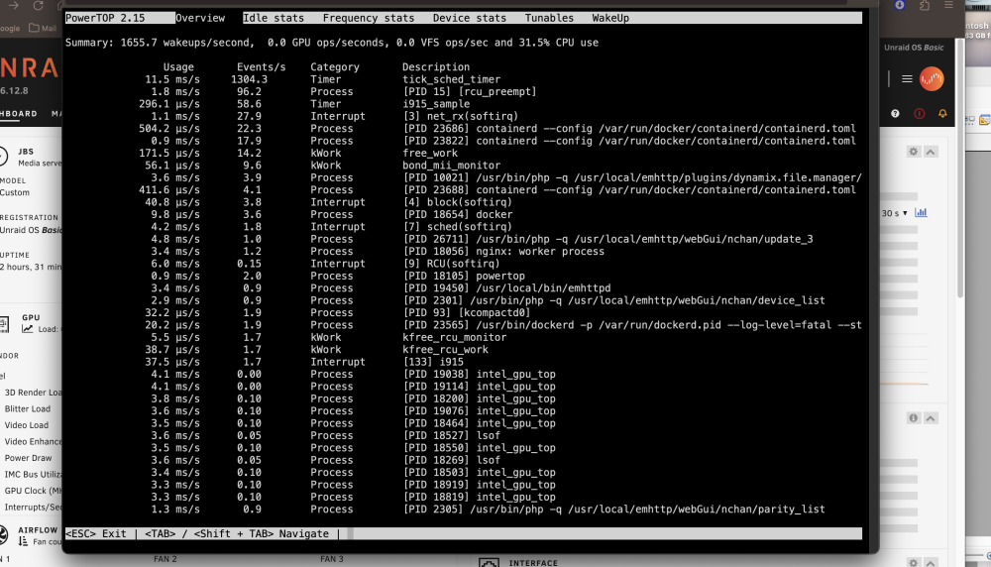Click the GPU Load chart icon
This screenshot has height=567, width=991.
(x=27, y=329)
